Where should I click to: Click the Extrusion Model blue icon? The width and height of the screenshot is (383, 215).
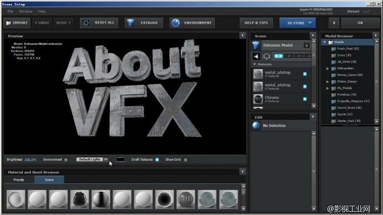[x=256, y=45]
